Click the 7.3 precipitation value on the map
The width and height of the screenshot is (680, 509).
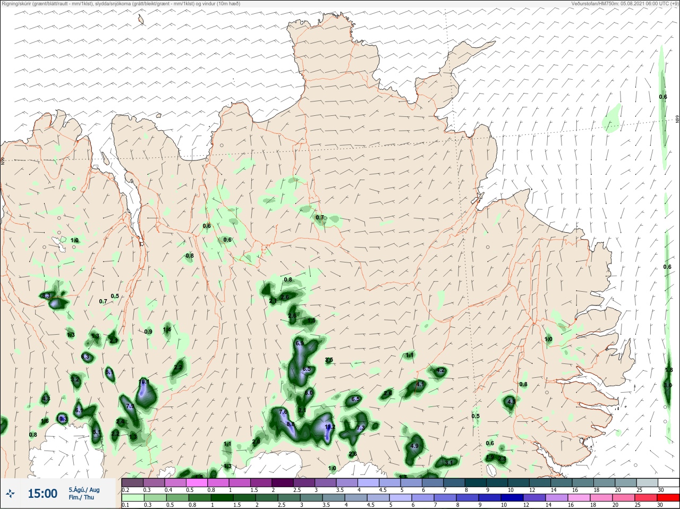point(361,428)
